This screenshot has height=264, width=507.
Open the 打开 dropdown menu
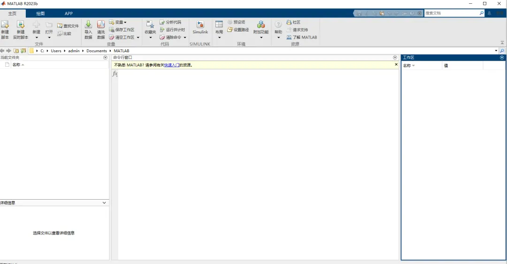click(49, 38)
